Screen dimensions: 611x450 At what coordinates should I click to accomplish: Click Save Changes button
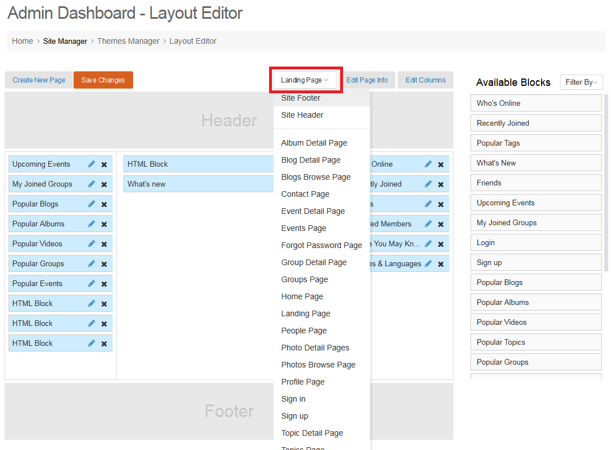coord(103,80)
